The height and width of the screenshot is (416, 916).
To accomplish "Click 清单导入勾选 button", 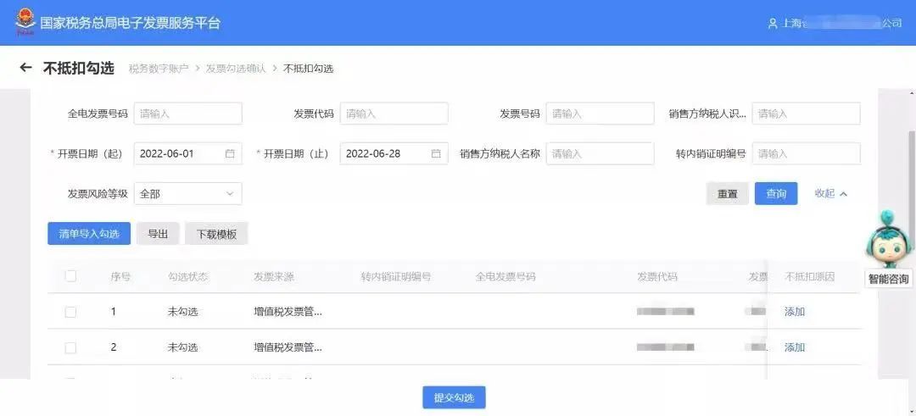I will pos(89,234).
